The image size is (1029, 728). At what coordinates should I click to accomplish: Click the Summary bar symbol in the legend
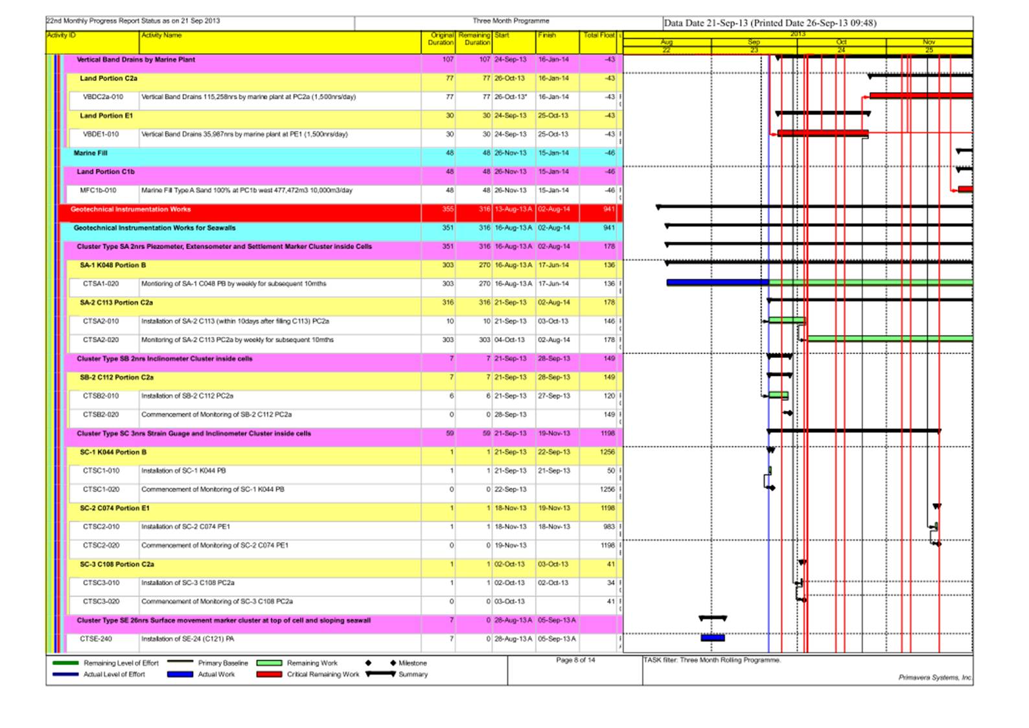(380, 674)
